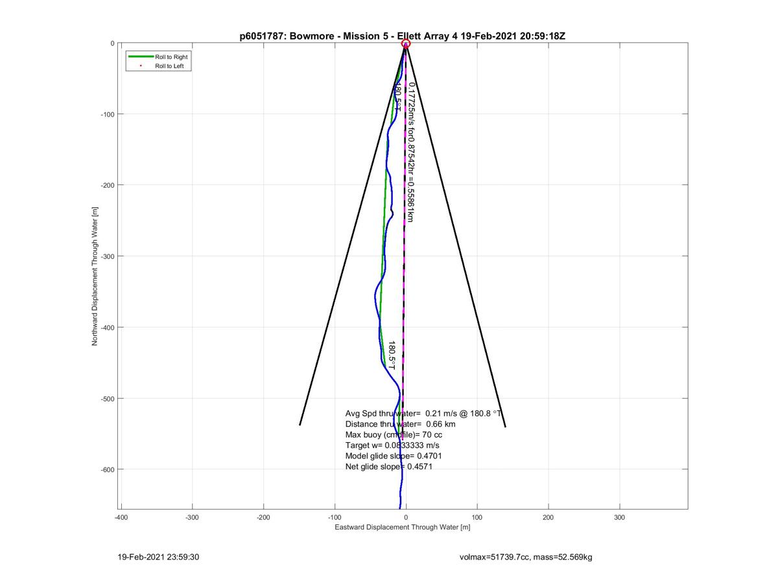Select the 'Distance thru water= 0.66 km' annotation
The height and width of the screenshot is (573, 778).
400,424
